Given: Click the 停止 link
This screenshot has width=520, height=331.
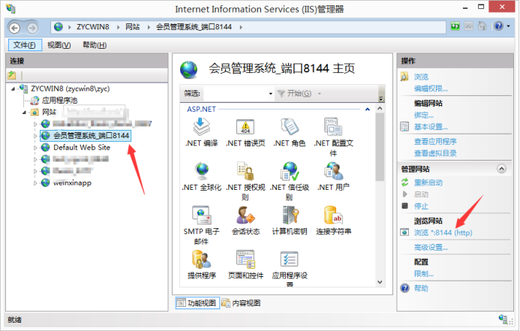Looking at the screenshot, I should [421, 206].
